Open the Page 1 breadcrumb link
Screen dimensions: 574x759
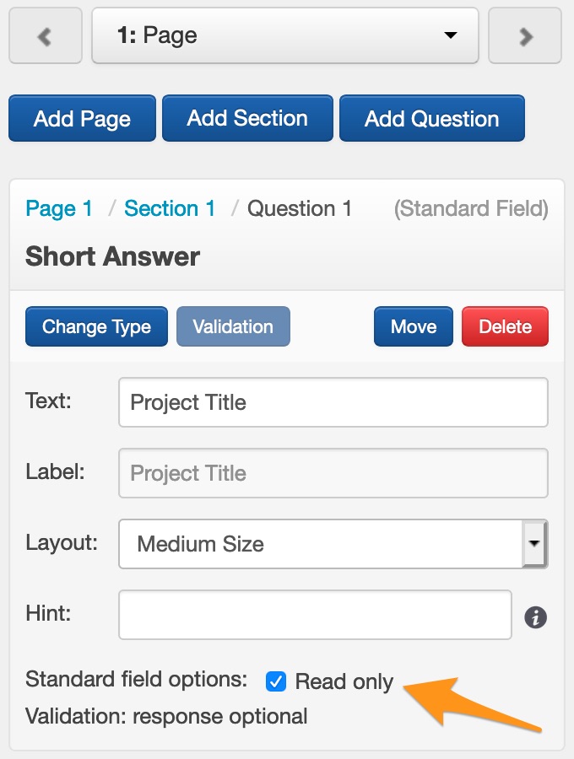59,208
